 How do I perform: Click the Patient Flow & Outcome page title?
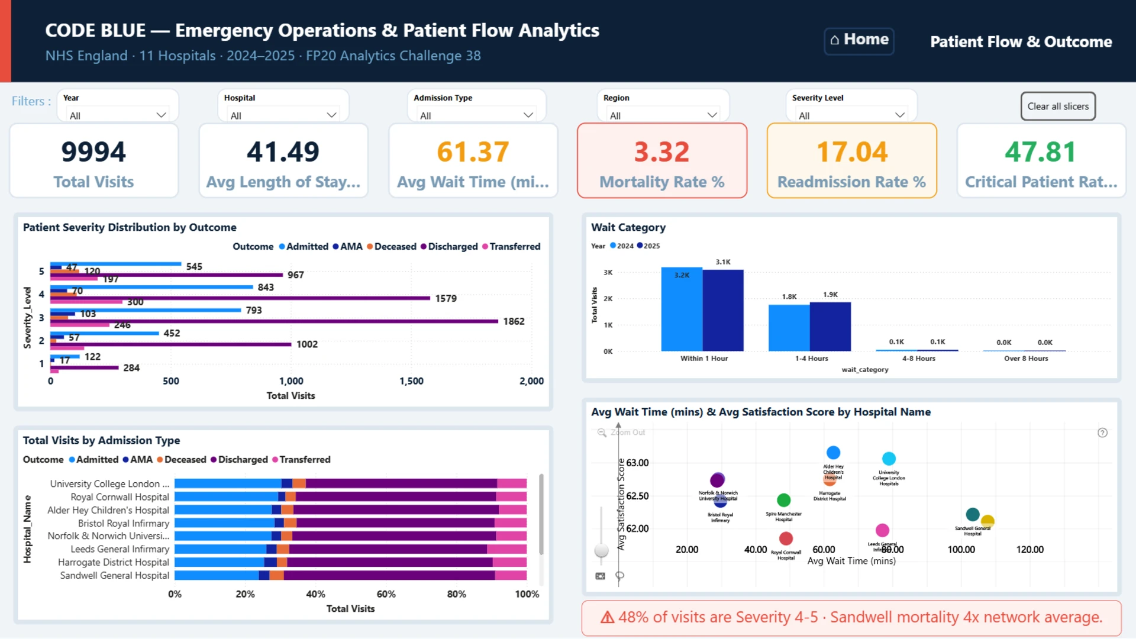click(x=1021, y=42)
